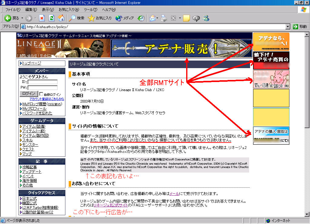Go to the Home page icon
The image size is (310, 224).
pos(61,18)
